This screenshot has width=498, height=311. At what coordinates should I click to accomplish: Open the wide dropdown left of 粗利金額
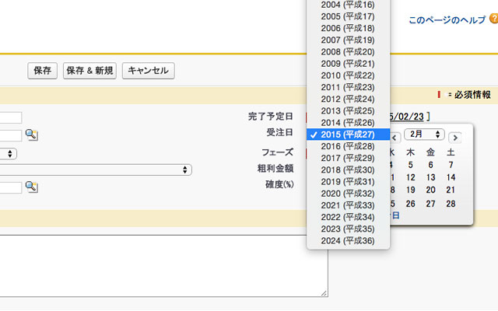coord(96,169)
